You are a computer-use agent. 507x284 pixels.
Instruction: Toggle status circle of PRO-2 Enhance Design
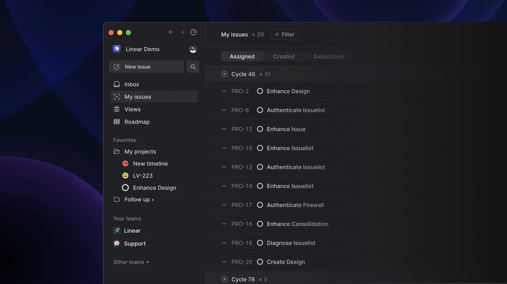point(260,91)
